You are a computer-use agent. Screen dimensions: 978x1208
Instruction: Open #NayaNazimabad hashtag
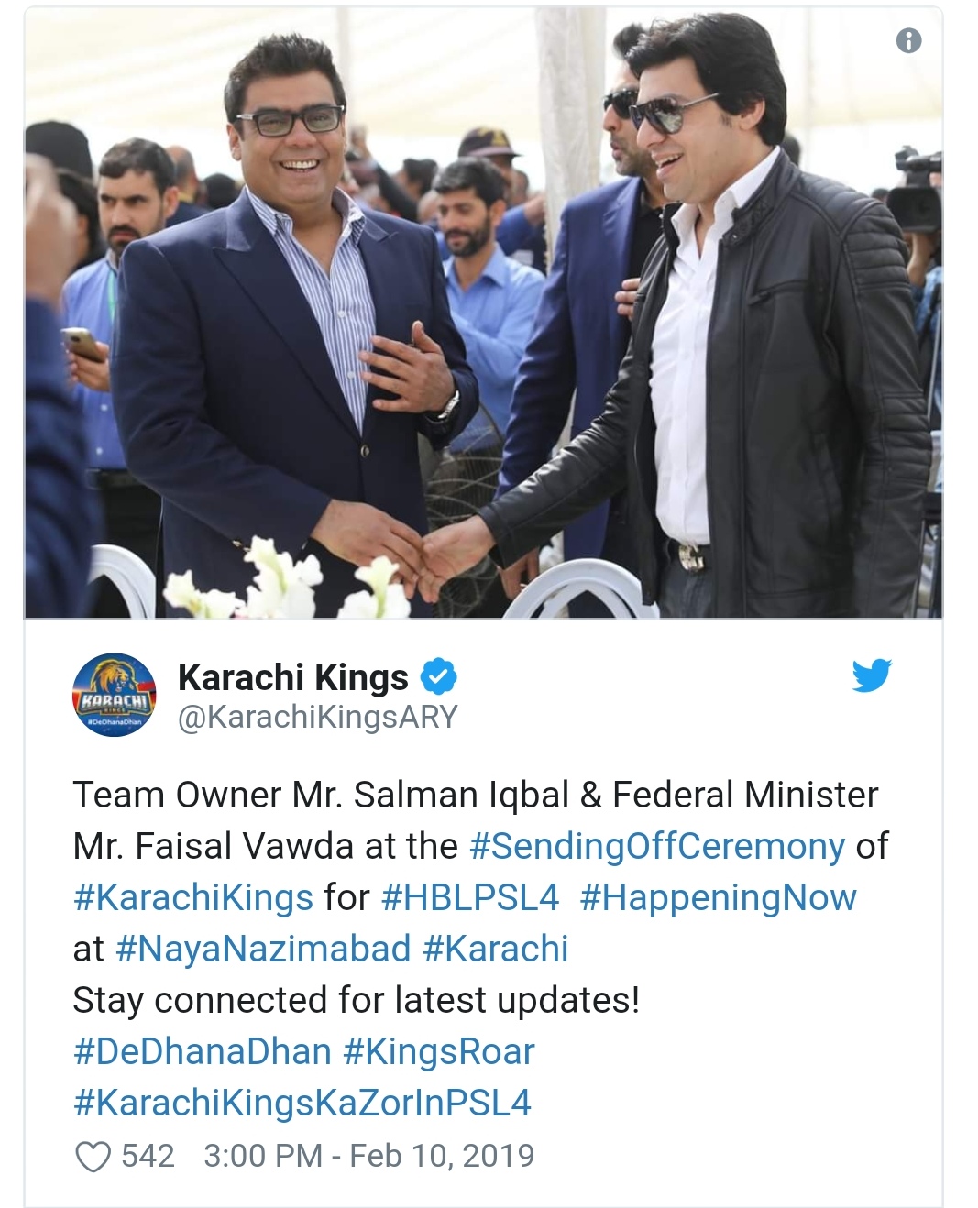[x=263, y=950]
